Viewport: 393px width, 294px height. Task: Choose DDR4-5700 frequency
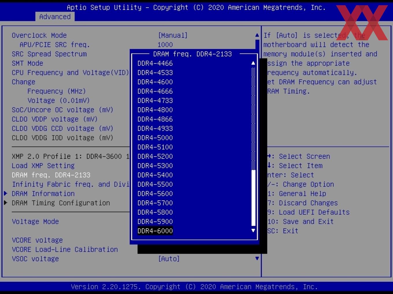tap(155, 203)
